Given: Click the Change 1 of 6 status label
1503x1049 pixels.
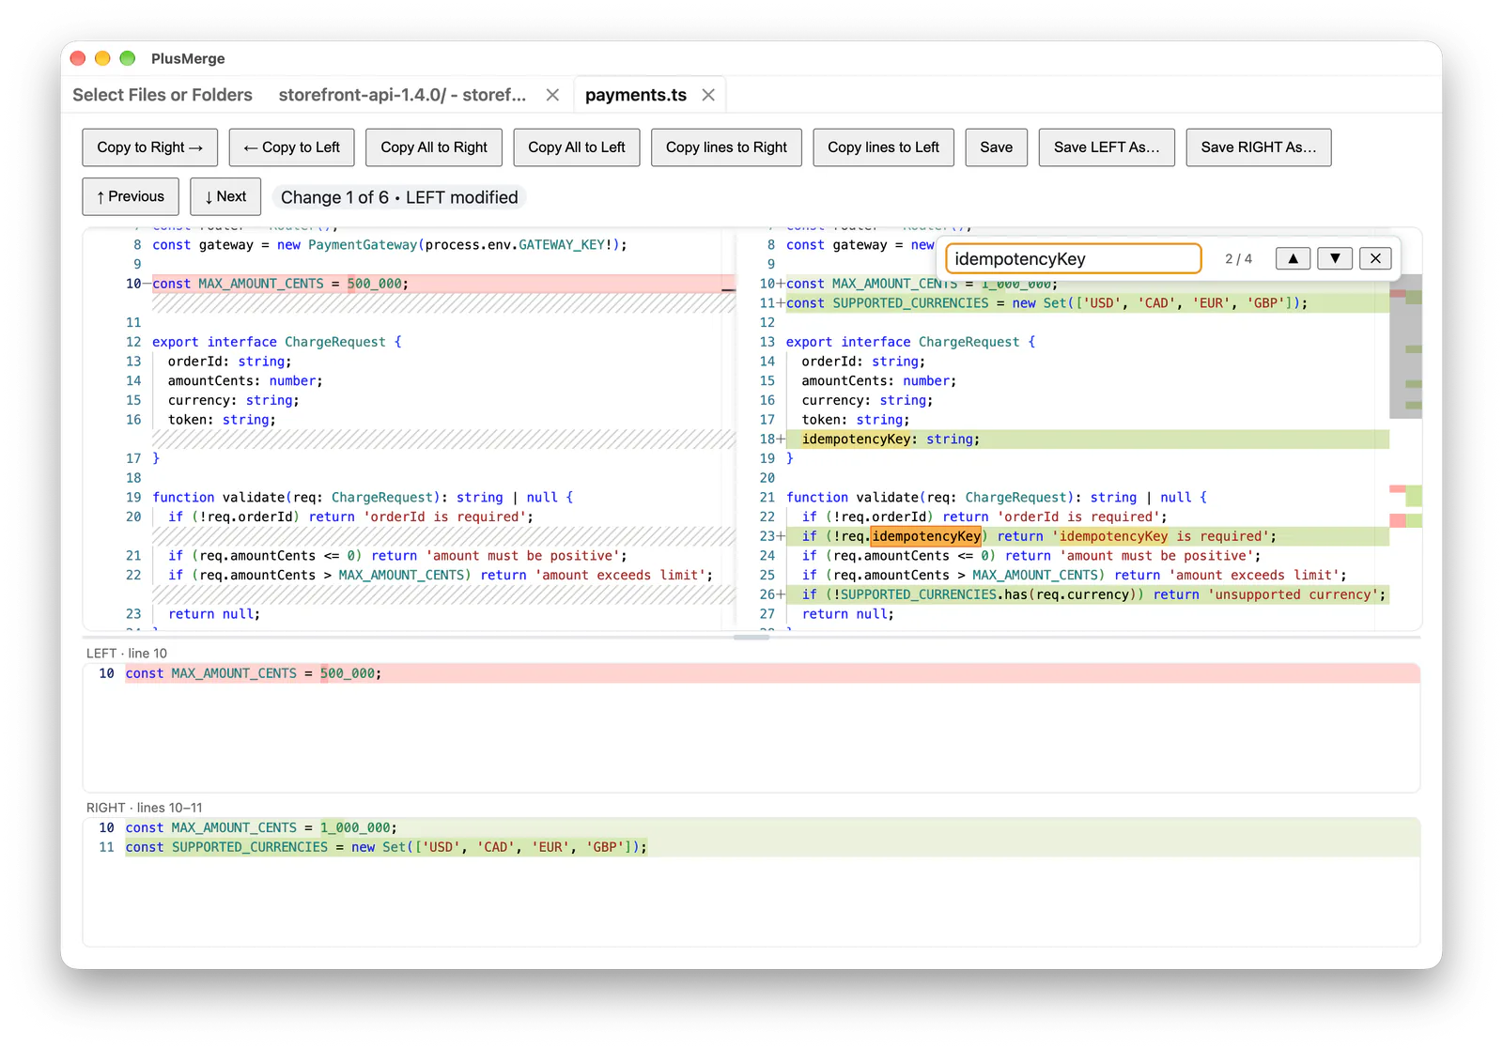Looking at the screenshot, I should coord(399,197).
